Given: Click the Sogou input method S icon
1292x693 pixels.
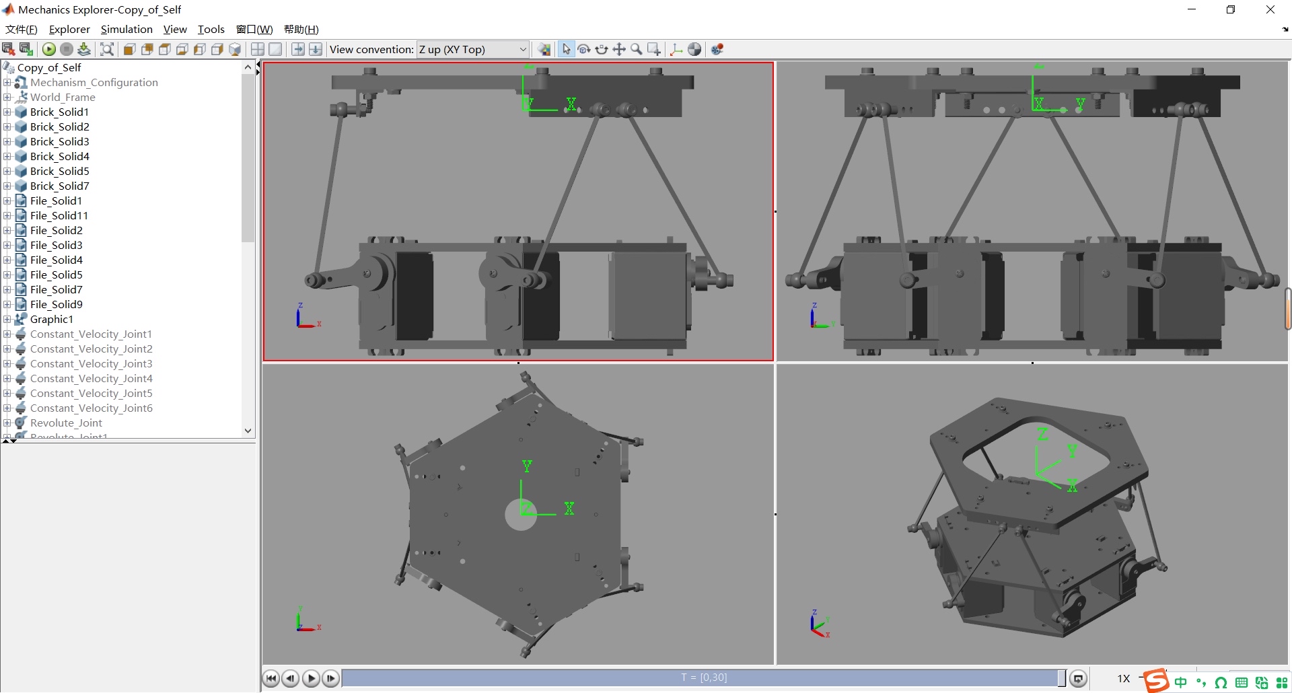Looking at the screenshot, I should [1156, 681].
